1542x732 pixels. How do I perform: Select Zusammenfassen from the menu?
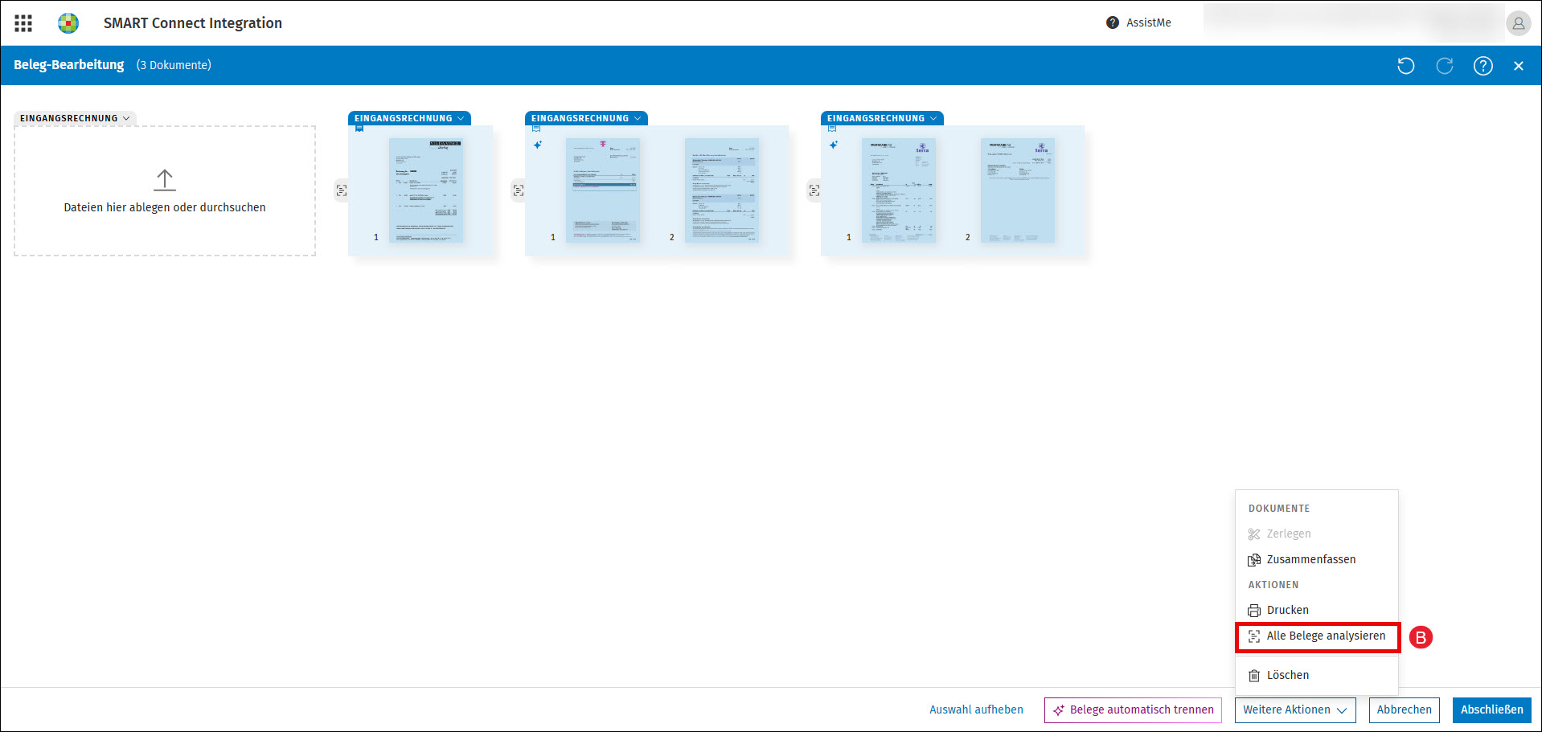tap(1316, 559)
